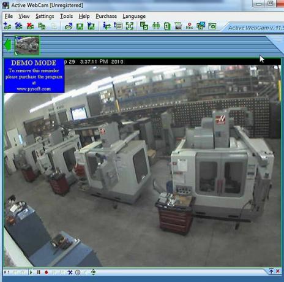Click the green left arrow in thumbnail strip
This screenshot has height=282, width=284.
pyautogui.click(x=7, y=45)
